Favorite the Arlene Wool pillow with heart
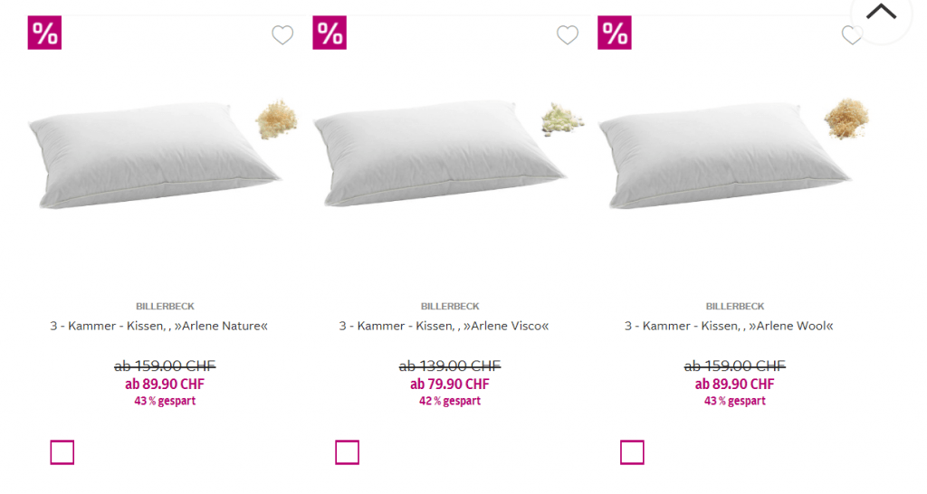927x494 pixels. point(851,35)
